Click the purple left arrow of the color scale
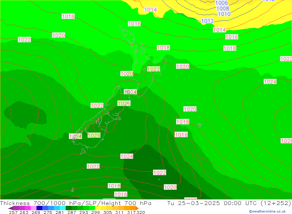 click(11, 208)
